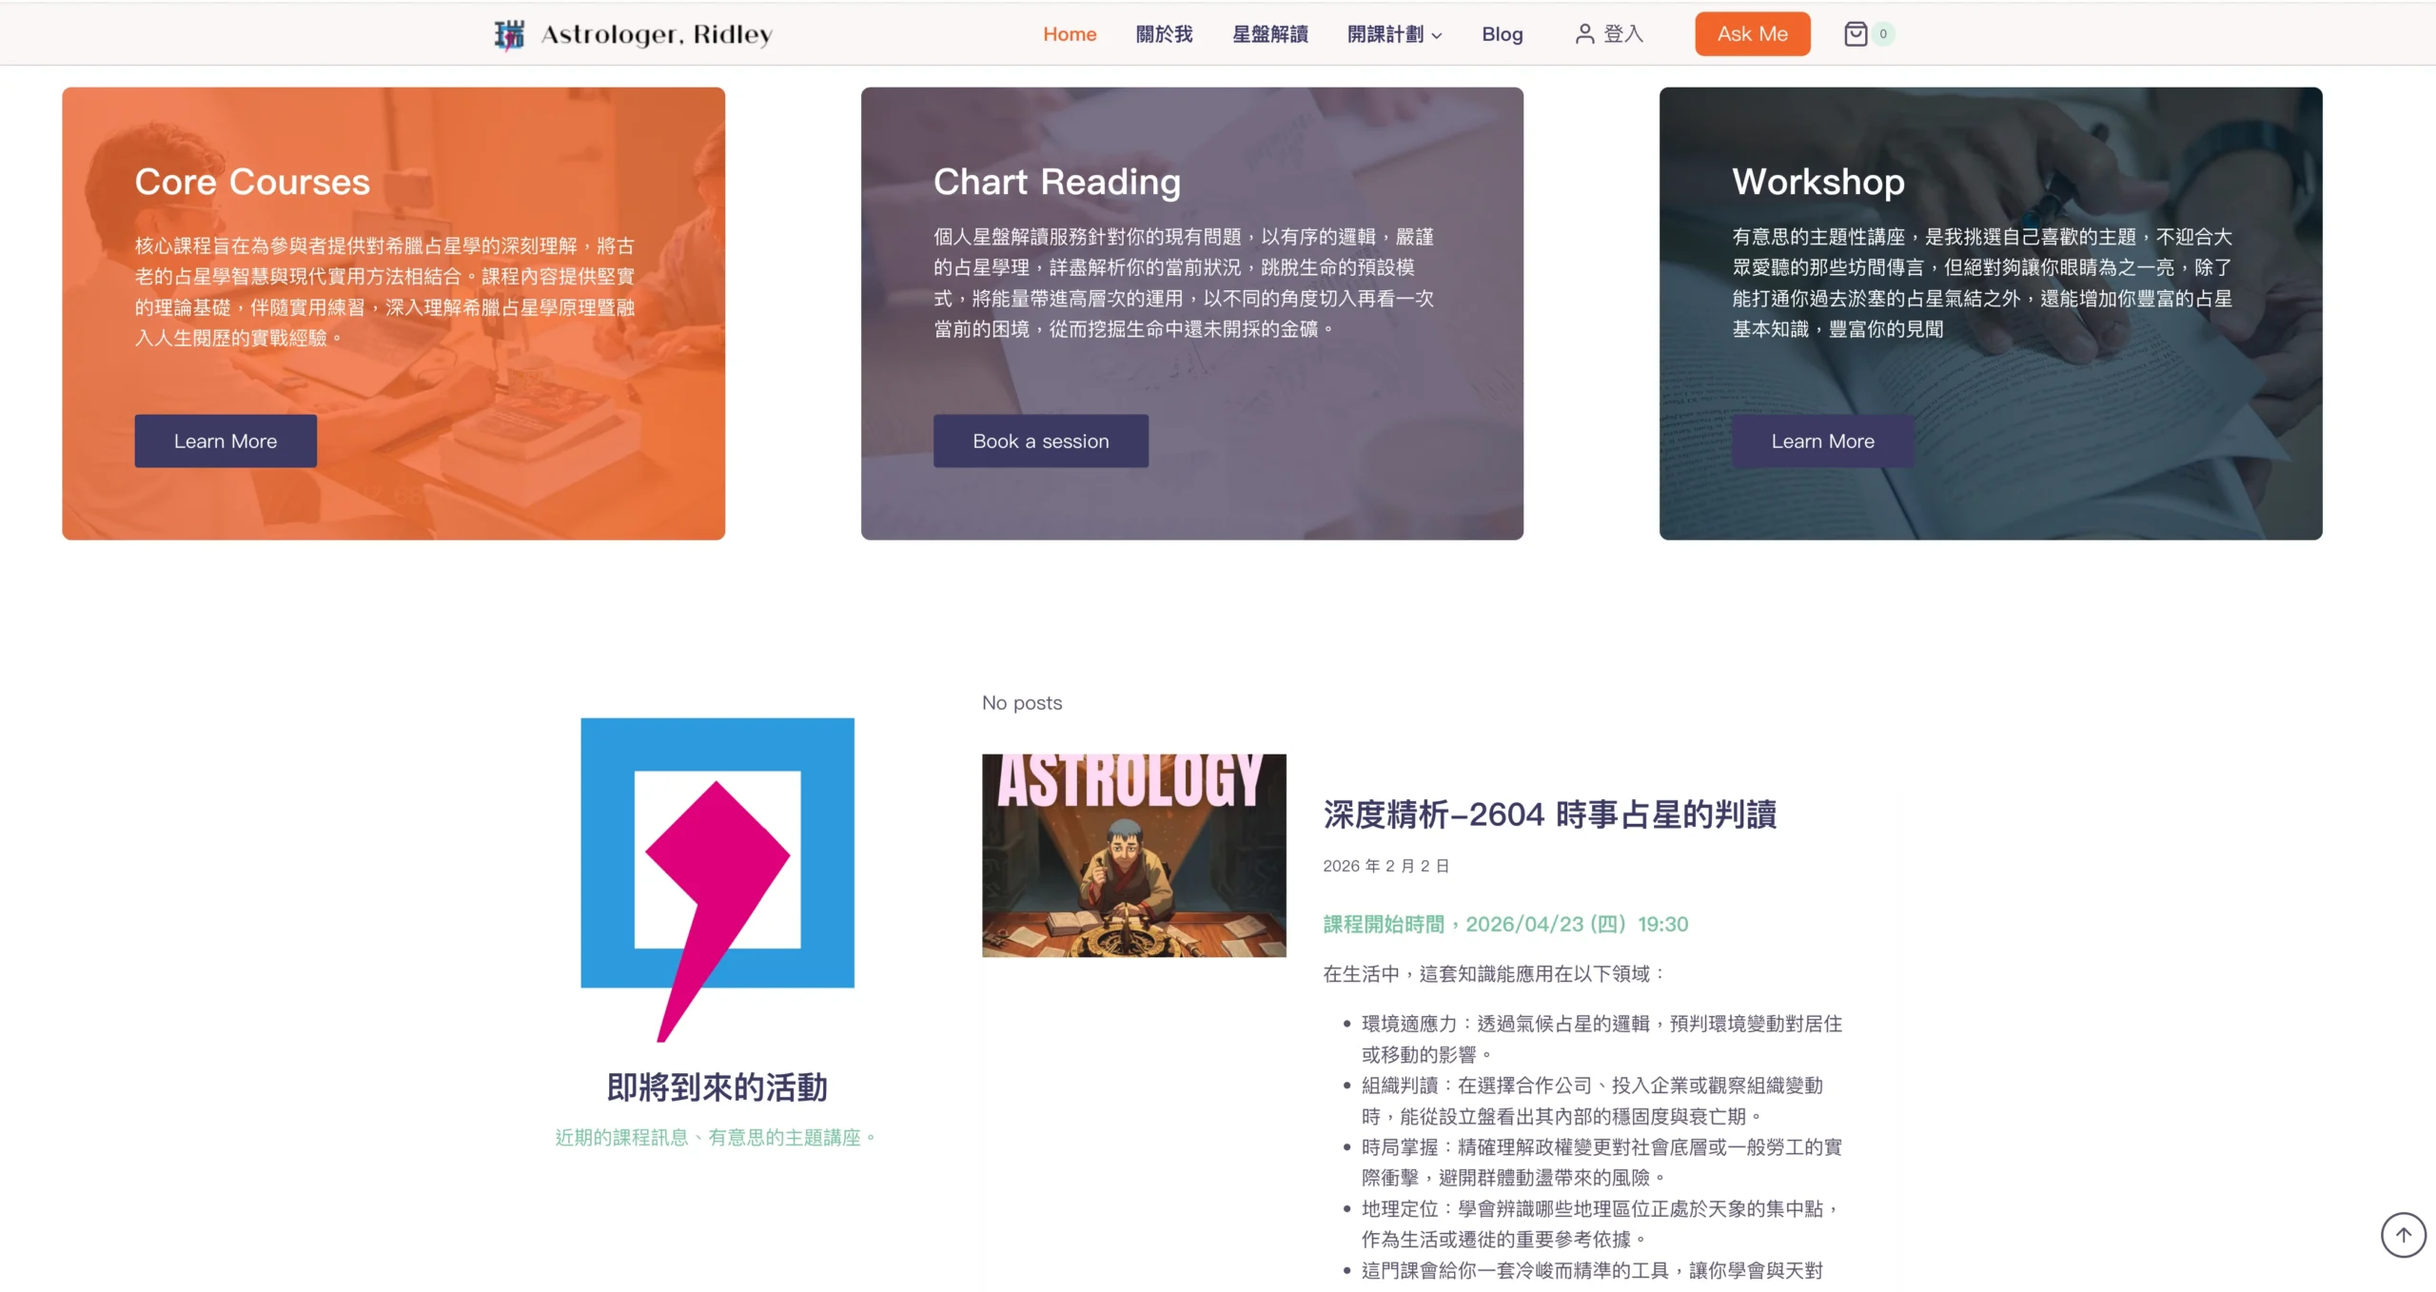2436x1292 pixels.
Task: Expand the 開課計劃 dropdown chevron
Action: [x=1438, y=36]
